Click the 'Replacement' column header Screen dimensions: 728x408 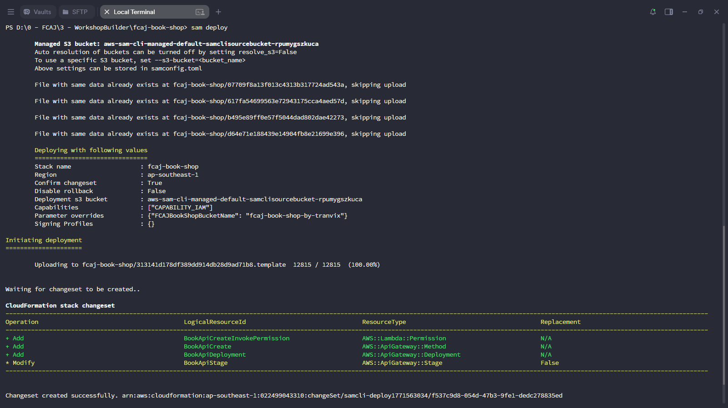tap(561, 322)
